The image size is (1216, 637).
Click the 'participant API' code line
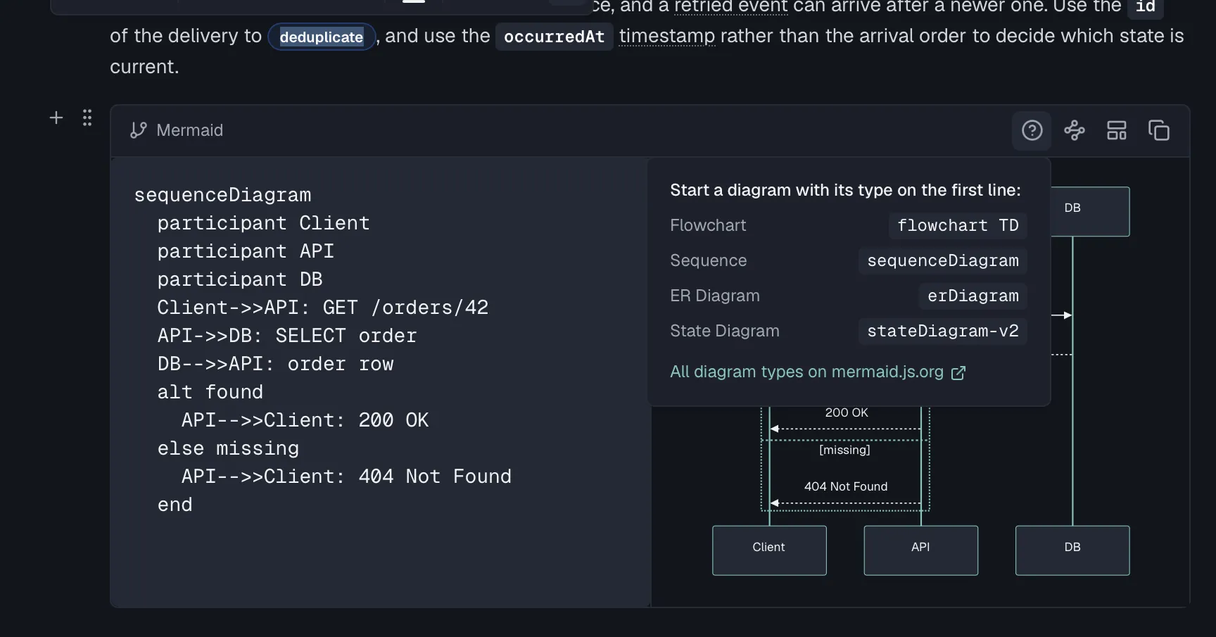(246, 251)
